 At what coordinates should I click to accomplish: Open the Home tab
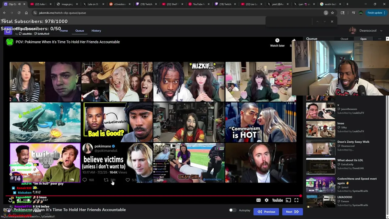point(64,31)
